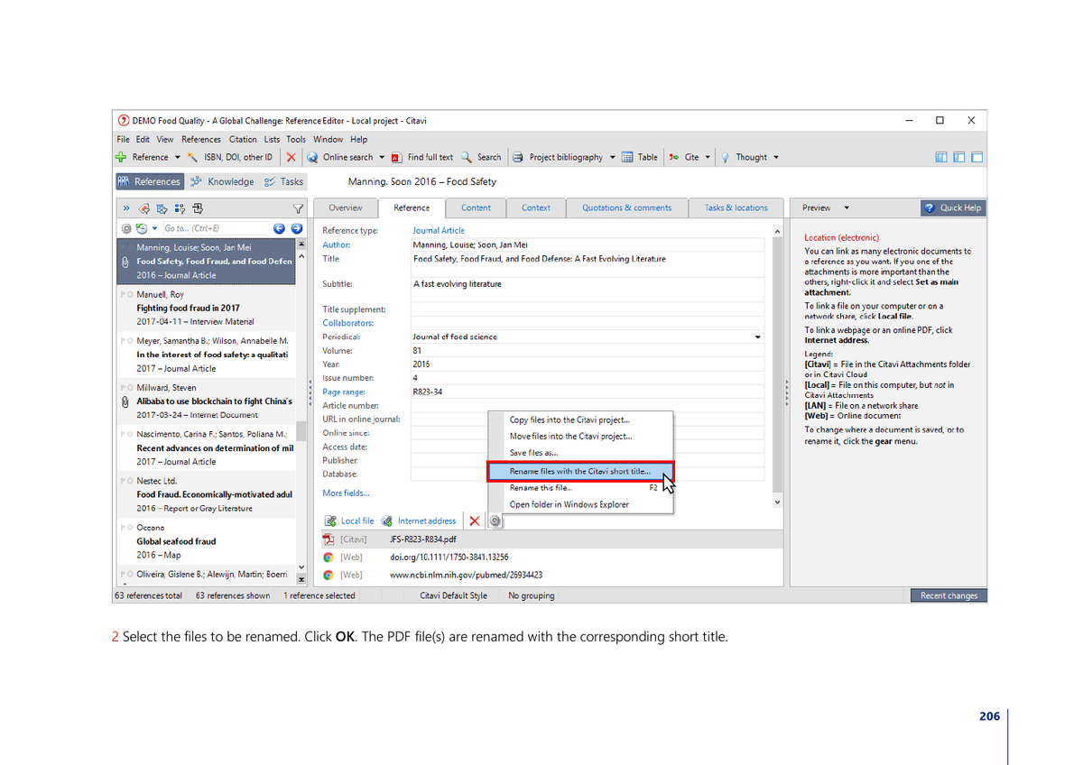Choose Open folder in Windows Explorer
Screen dimensions: 1083x765
[x=580, y=504]
